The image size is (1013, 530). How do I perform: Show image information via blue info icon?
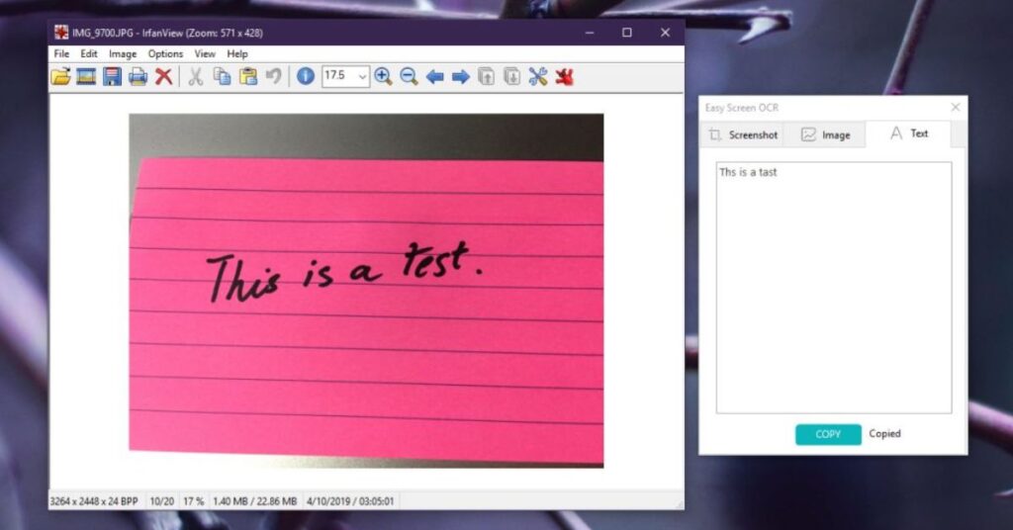pos(306,76)
